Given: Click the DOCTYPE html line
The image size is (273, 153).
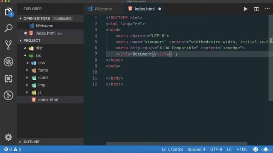Looking at the screenshot, I should pos(124,18).
